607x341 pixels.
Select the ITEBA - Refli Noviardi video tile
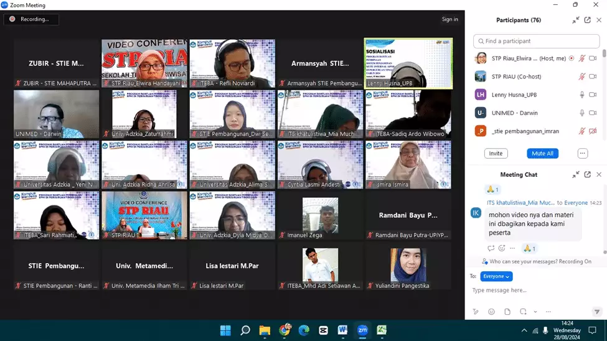pos(232,63)
